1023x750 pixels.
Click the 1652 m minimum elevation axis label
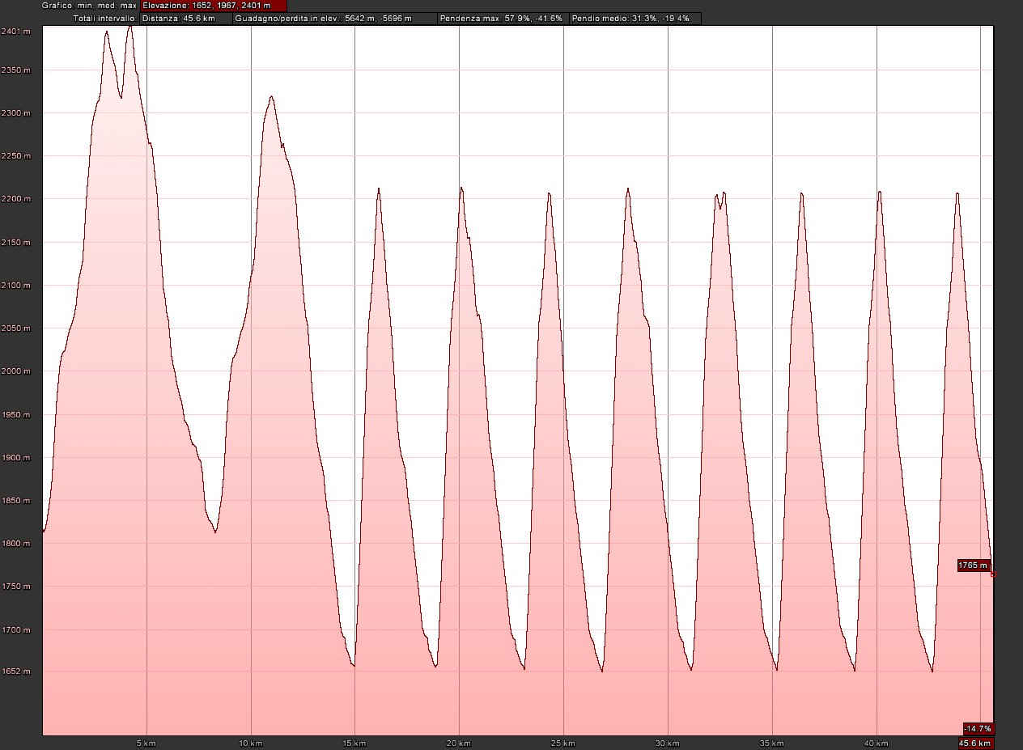16,672
